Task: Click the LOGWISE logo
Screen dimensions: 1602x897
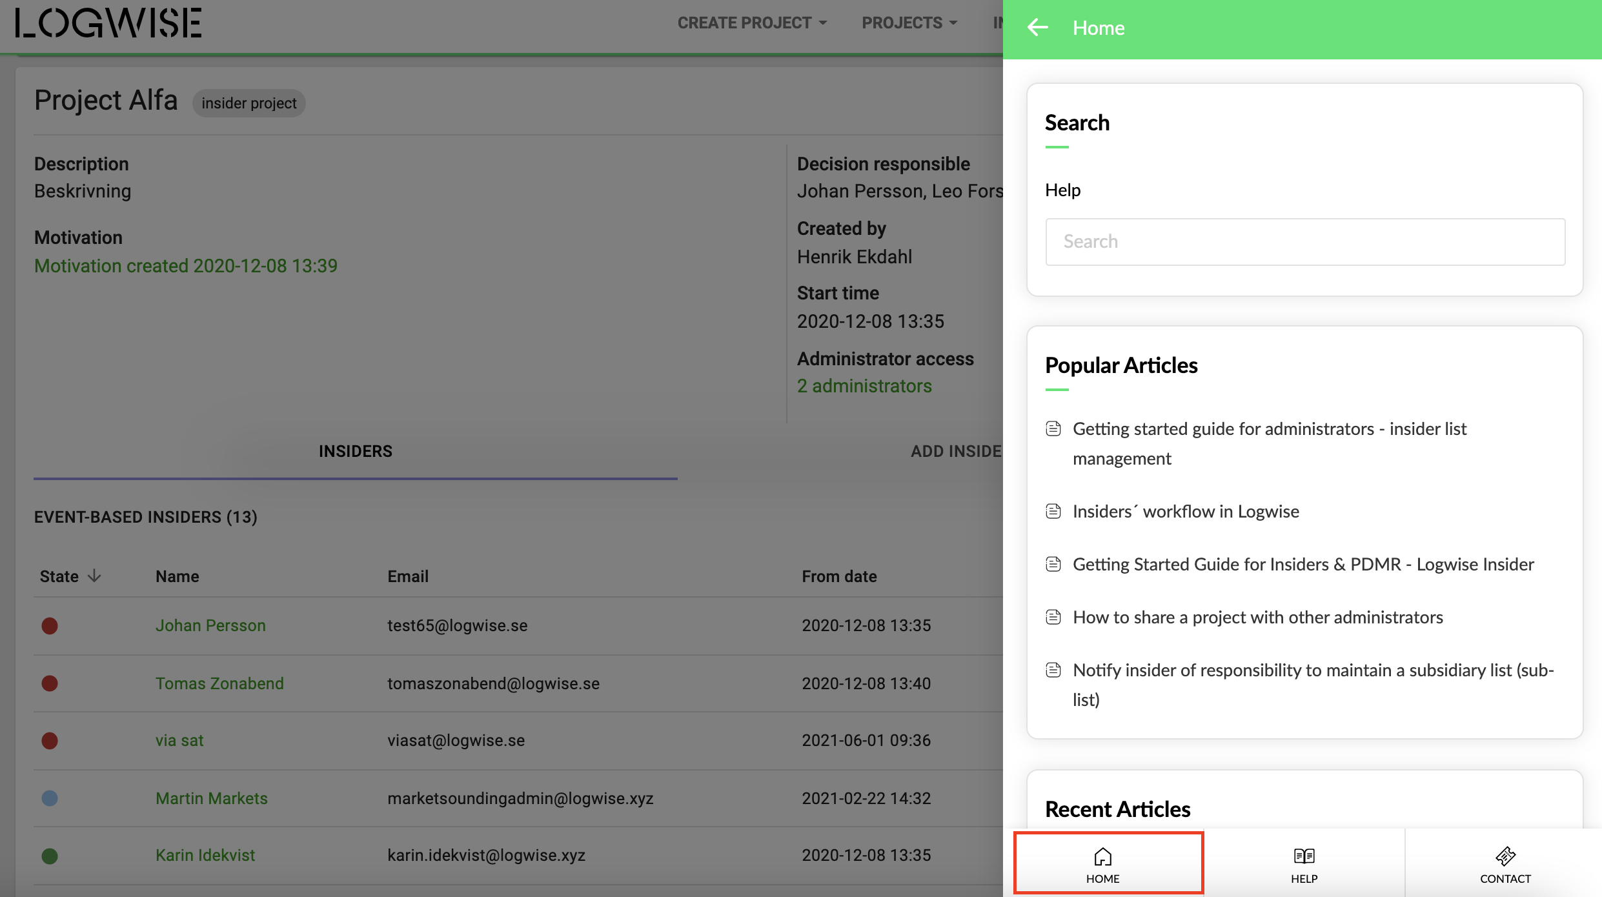Action: click(108, 23)
